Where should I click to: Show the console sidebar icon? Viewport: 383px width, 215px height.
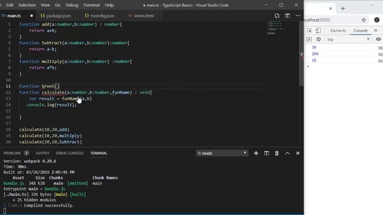tap(309, 39)
